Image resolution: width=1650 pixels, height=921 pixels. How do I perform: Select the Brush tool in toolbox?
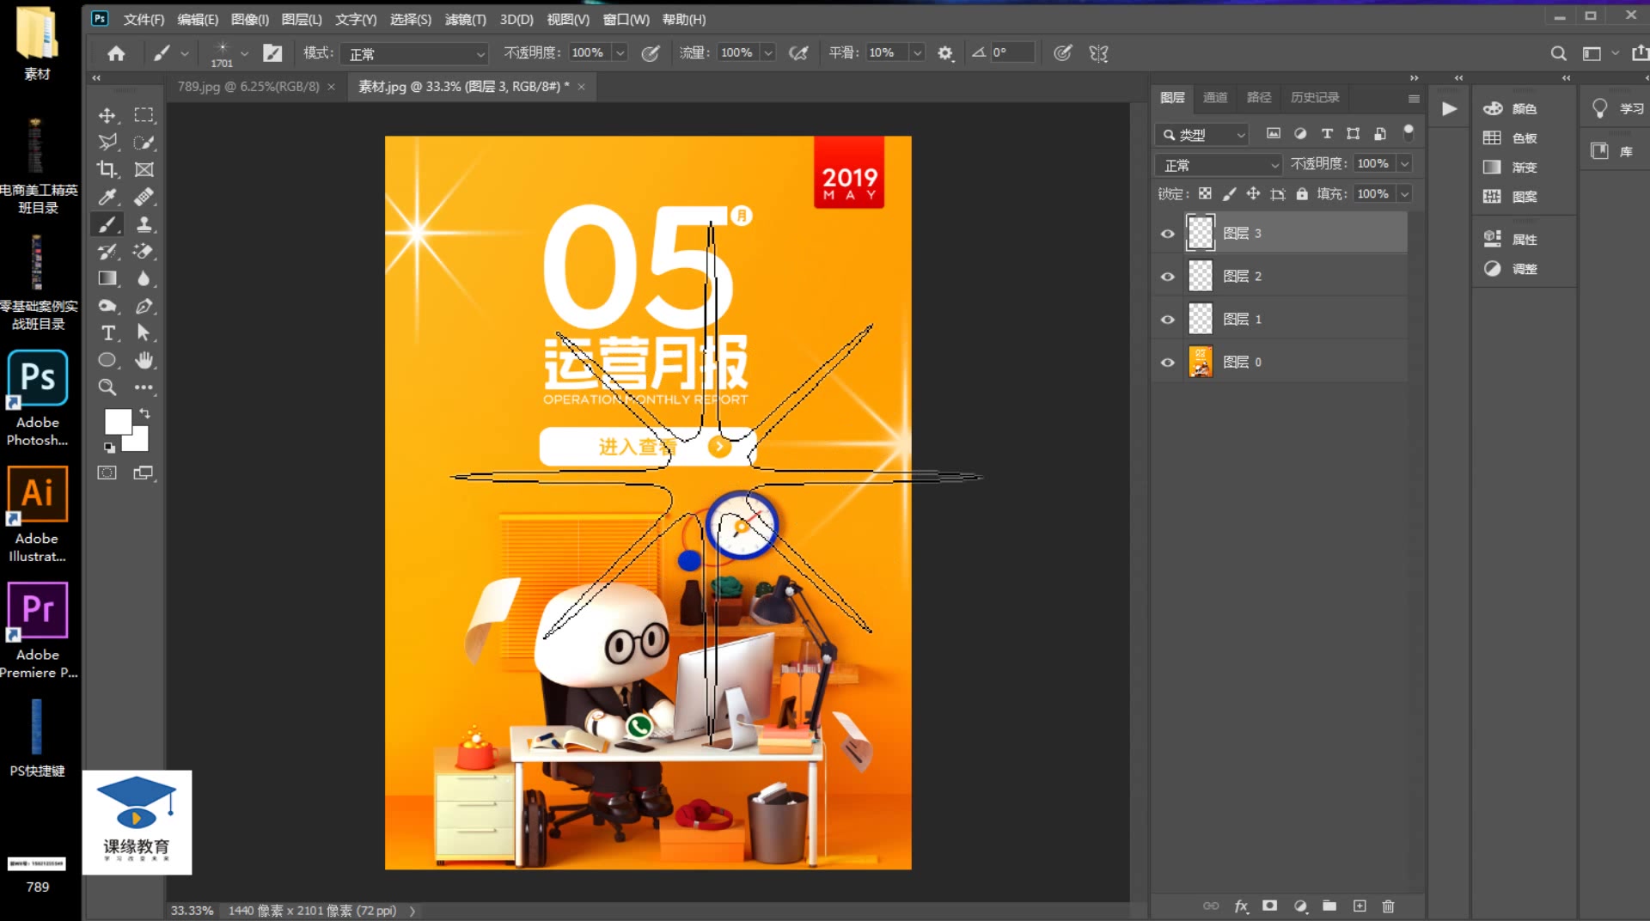[x=107, y=224]
